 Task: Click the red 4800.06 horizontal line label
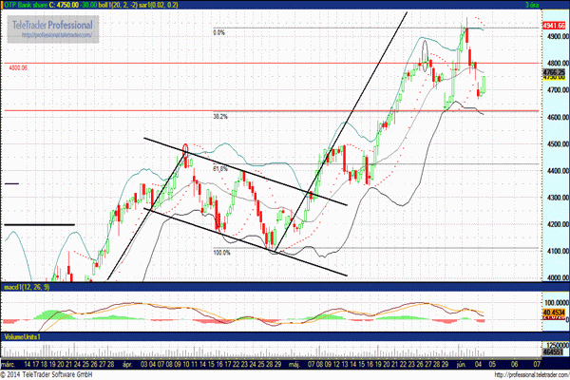[x=18, y=68]
